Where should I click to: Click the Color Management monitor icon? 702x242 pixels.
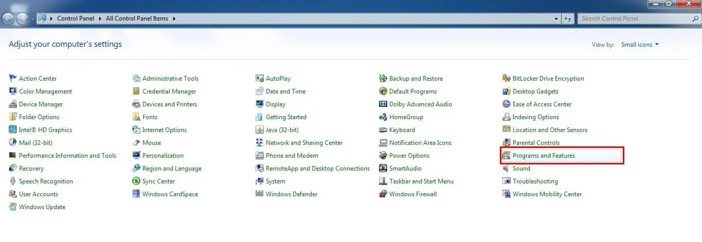tap(13, 91)
